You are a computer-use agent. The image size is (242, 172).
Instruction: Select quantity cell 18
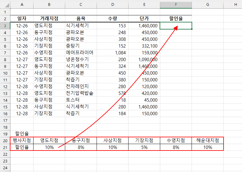pos(113,100)
